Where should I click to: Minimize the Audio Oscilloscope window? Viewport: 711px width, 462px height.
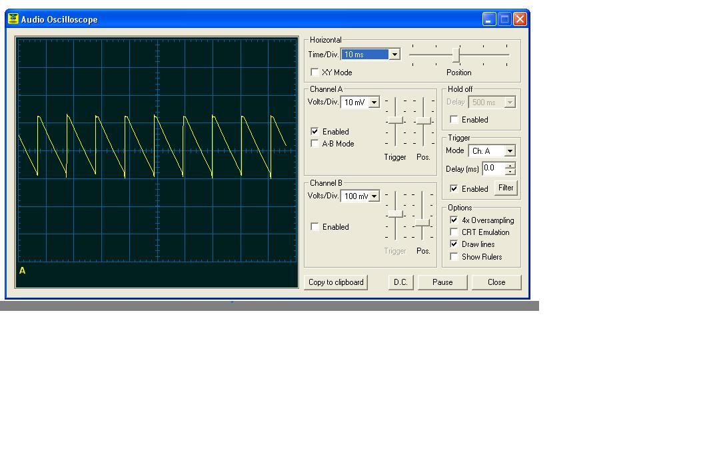tap(489, 19)
